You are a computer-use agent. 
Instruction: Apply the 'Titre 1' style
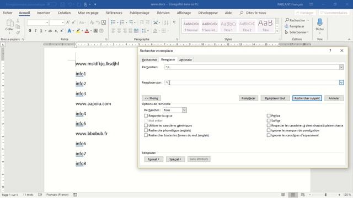(228, 26)
